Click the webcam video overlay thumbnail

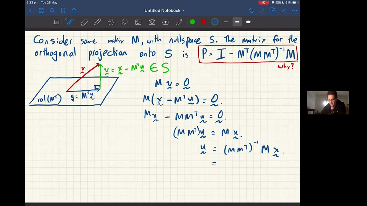pos(328,103)
